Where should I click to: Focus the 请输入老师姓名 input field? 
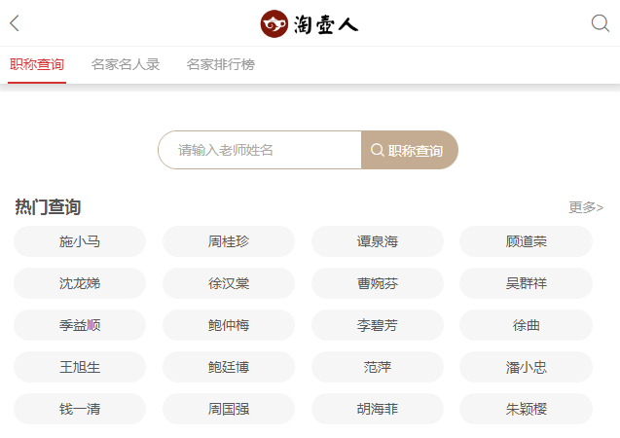(260, 150)
